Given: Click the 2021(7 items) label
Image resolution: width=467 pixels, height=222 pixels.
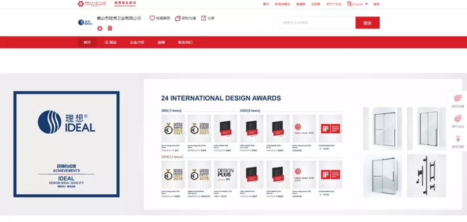Looking at the screenshot, I should pos(171,110).
